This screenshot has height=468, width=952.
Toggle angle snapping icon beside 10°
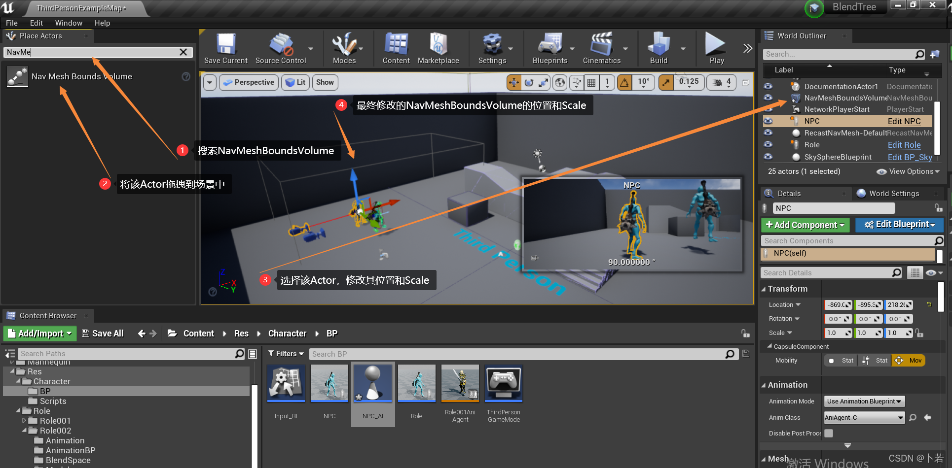pyautogui.click(x=624, y=82)
